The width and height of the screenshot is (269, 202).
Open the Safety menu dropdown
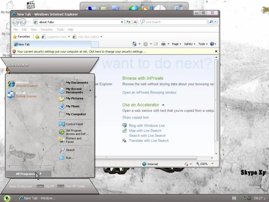(x=190, y=44)
